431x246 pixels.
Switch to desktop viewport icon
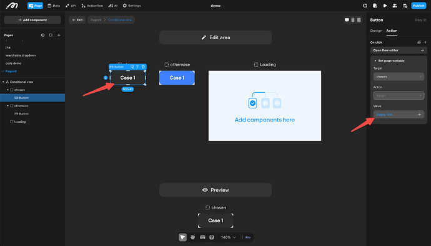347,20
